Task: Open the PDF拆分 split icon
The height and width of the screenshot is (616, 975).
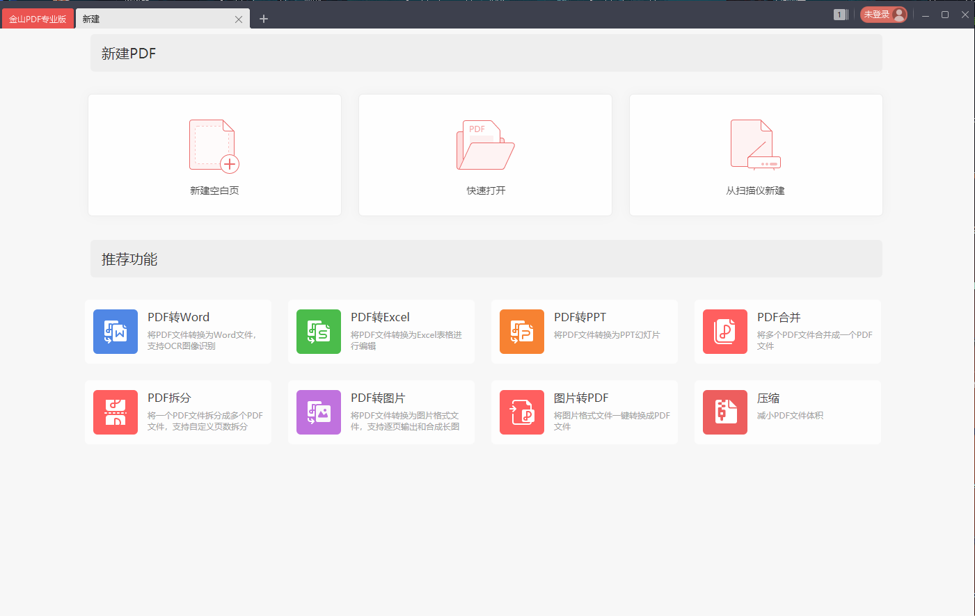Action: tap(116, 412)
